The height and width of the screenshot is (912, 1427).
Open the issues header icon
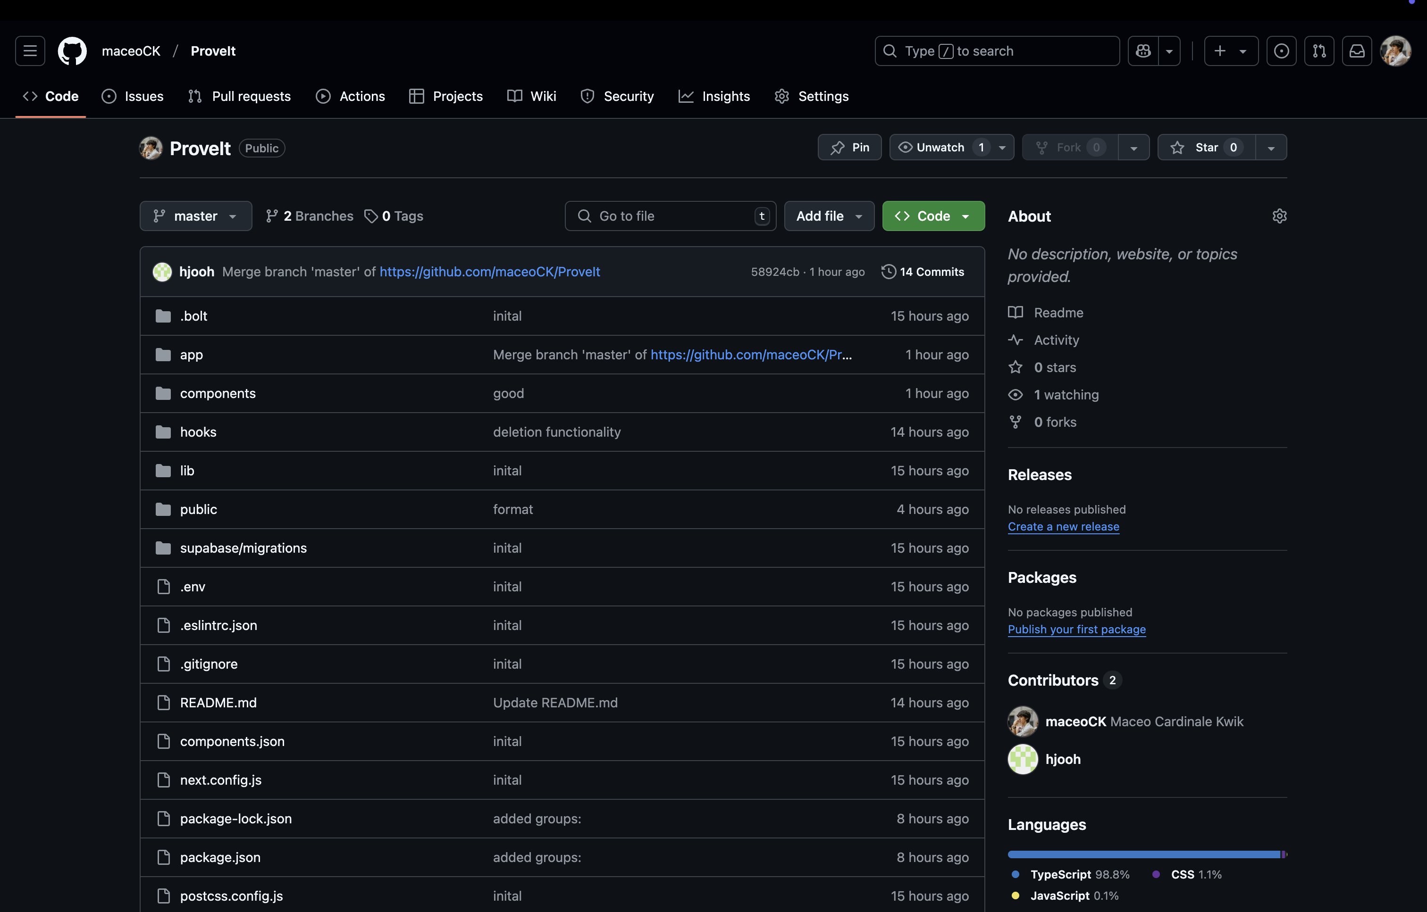pos(1281,51)
